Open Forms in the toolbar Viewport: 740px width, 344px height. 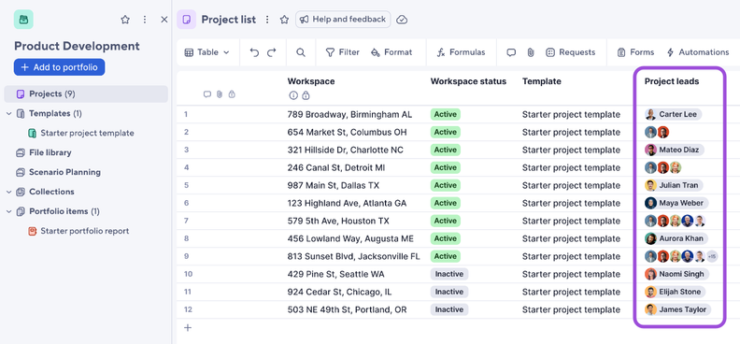pos(635,52)
